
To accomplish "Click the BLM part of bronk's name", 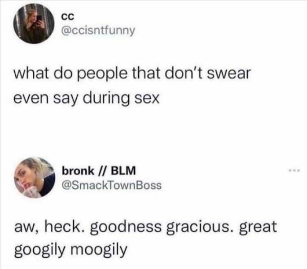I will 123,170.
